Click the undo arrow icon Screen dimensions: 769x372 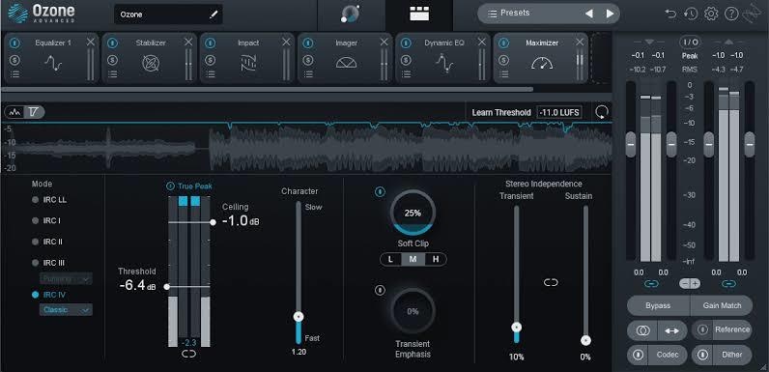click(670, 14)
